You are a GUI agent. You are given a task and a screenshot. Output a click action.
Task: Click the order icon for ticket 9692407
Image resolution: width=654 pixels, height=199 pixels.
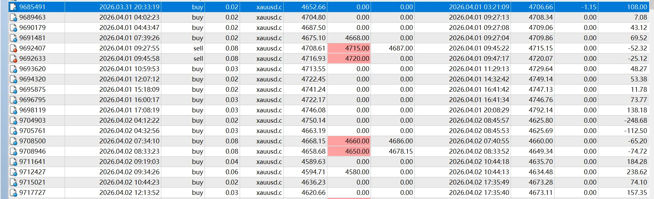13,48
